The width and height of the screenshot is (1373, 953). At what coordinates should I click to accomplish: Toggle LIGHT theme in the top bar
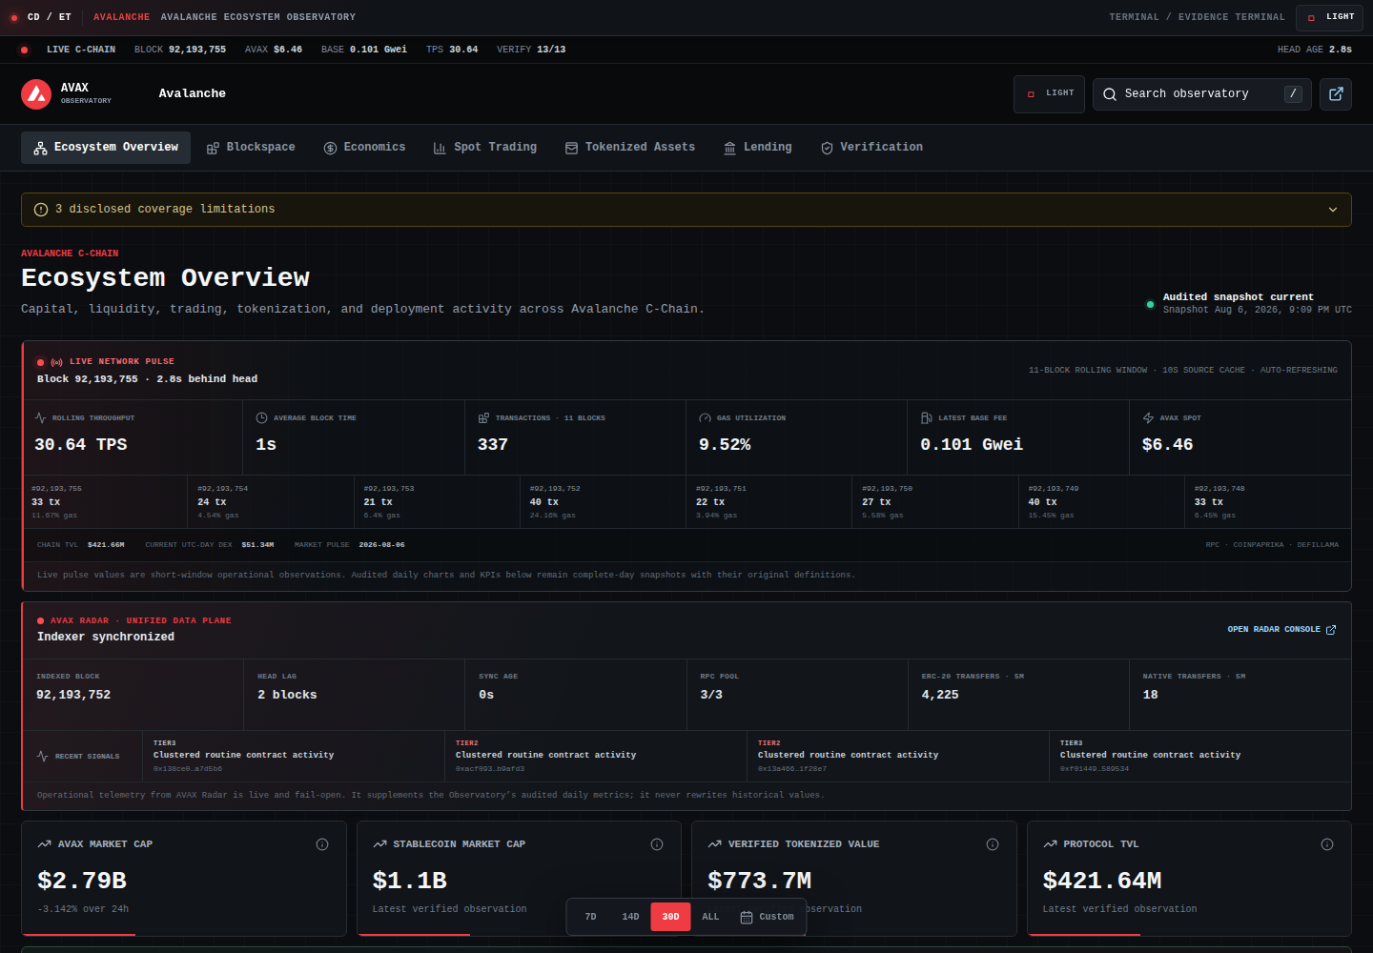click(1329, 17)
